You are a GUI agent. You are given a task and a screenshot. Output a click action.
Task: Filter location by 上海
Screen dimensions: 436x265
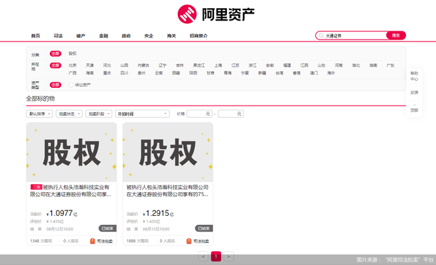pyautogui.click(x=218, y=65)
